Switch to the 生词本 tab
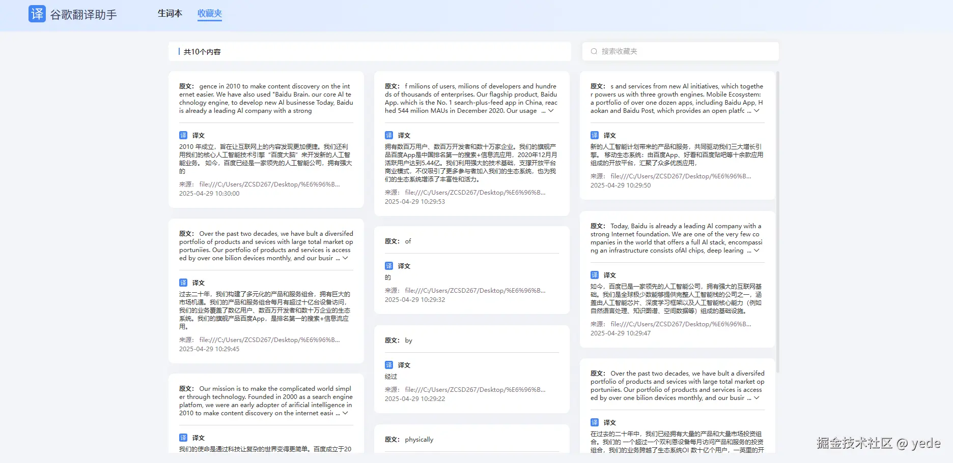Image resolution: width=953 pixels, height=463 pixels. [170, 14]
